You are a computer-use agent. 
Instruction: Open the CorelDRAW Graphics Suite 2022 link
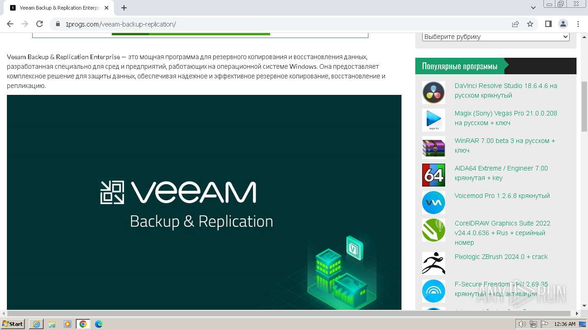[503, 233]
